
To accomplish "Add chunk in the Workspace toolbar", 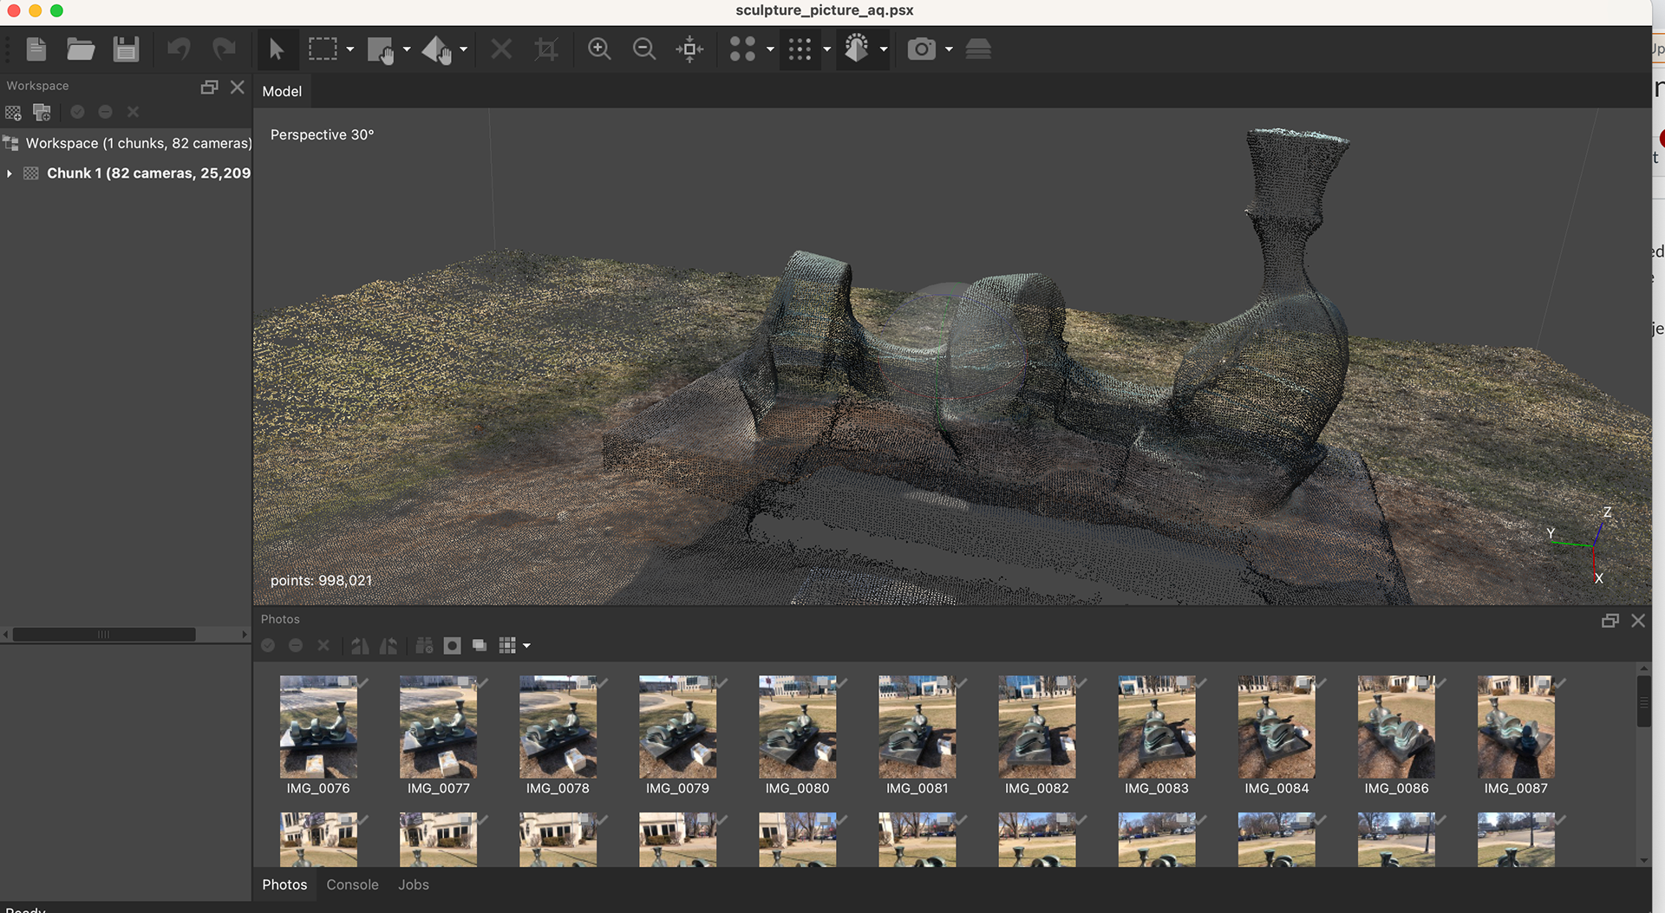I will (13, 113).
